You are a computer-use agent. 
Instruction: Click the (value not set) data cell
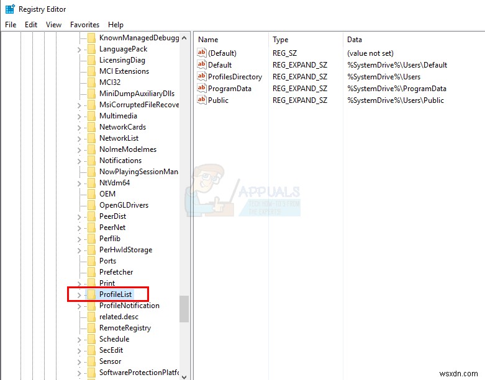pyautogui.click(x=370, y=53)
